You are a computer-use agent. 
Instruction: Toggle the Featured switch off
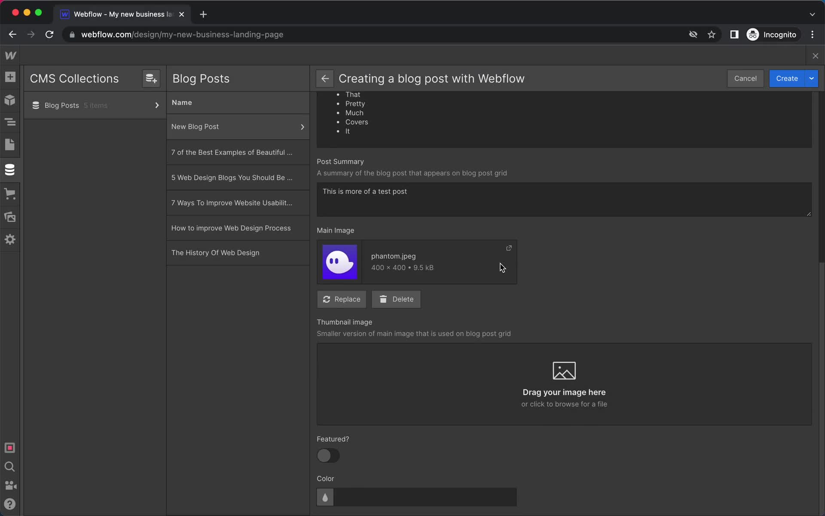click(x=328, y=455)
